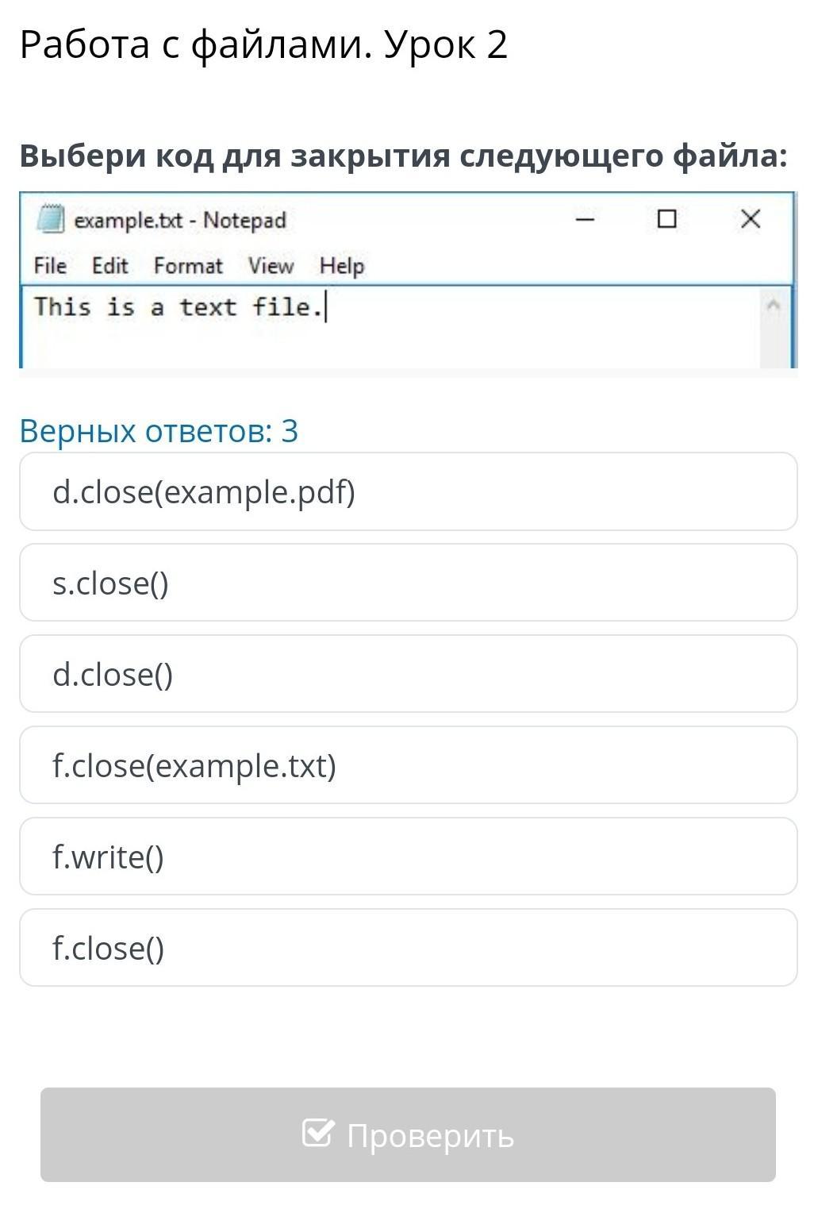This screenshot has height=1209, width=814.
Task: Select answer d.close(example.pdf)
Action: click(x=408, y=492)
